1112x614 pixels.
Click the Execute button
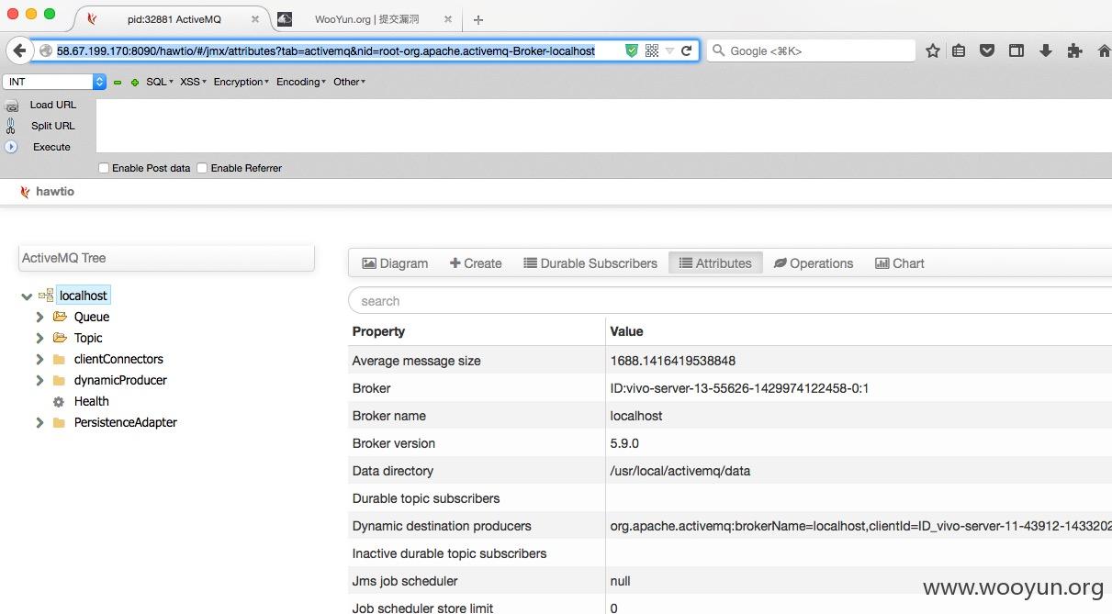(51, 147)
